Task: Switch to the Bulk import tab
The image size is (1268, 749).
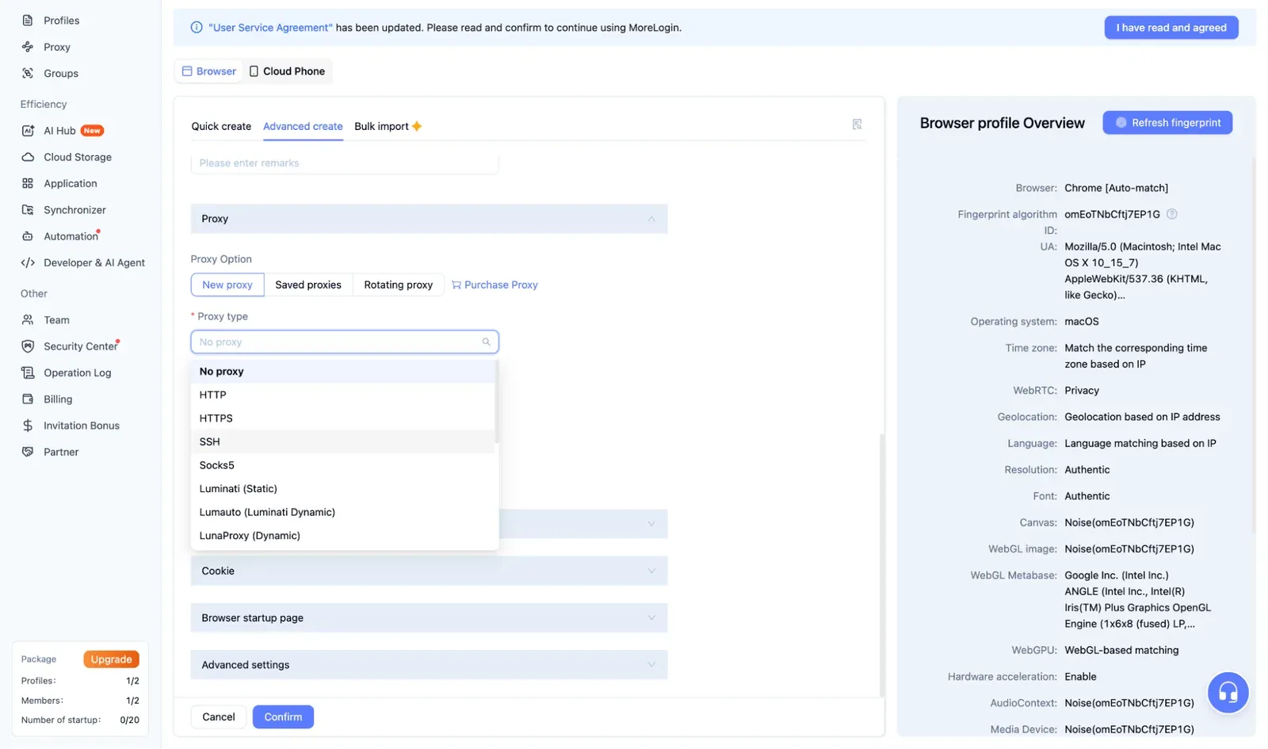Action: (x=388, y=126)
